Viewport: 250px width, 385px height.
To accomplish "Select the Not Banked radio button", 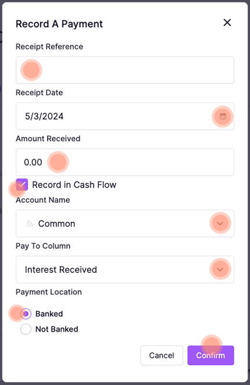I will click(x=26, y=329).
